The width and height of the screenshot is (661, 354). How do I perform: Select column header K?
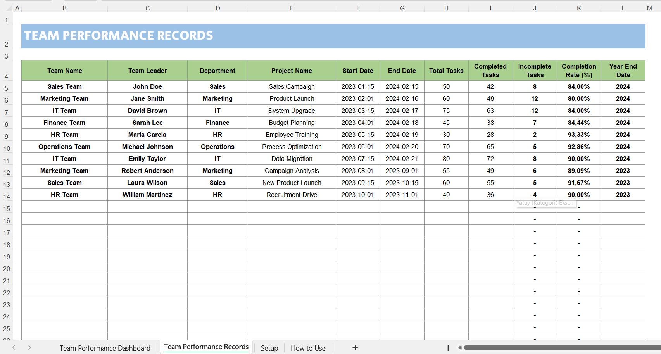579,8
